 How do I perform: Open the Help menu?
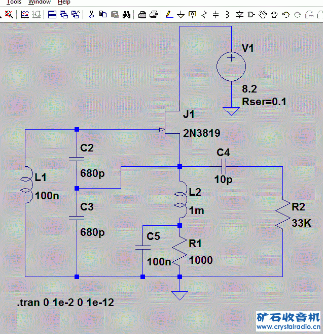64,2
